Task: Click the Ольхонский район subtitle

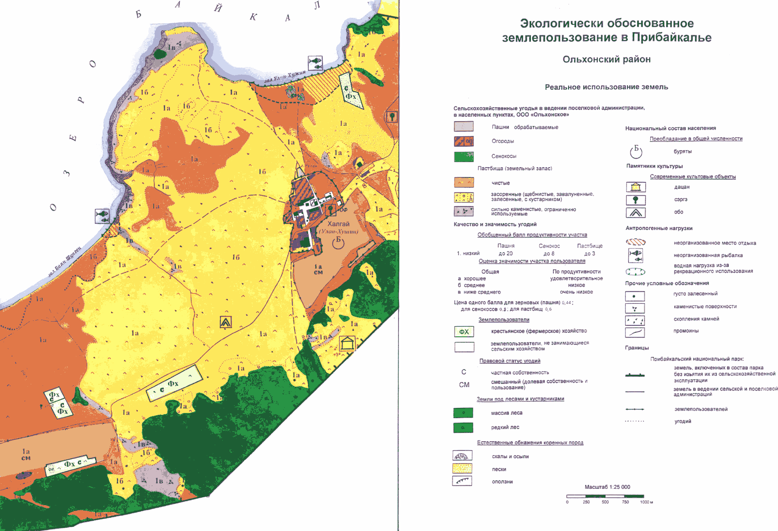Action: click(x=606, y=59)
